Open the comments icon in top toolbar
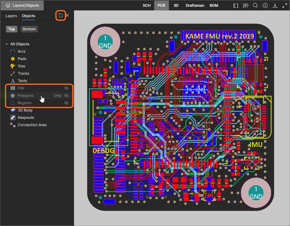 [245, 6]
